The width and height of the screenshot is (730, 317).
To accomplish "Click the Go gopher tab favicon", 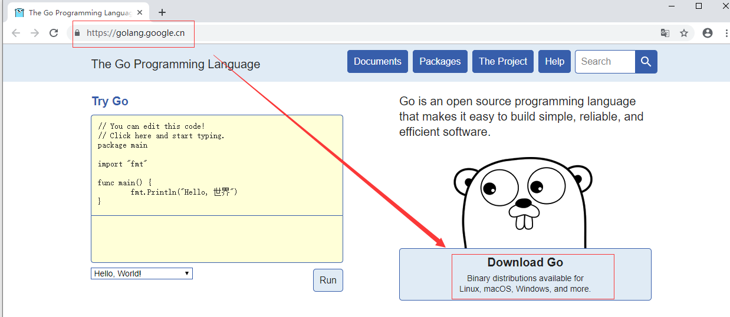I will click(x=19, y=12).
